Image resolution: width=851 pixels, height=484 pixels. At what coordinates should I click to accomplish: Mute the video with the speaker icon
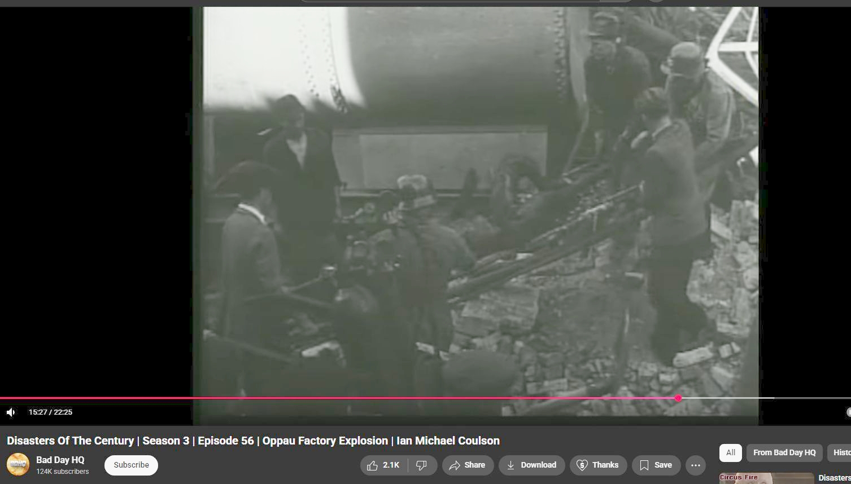pyautogui.click(x=11, y=412)
